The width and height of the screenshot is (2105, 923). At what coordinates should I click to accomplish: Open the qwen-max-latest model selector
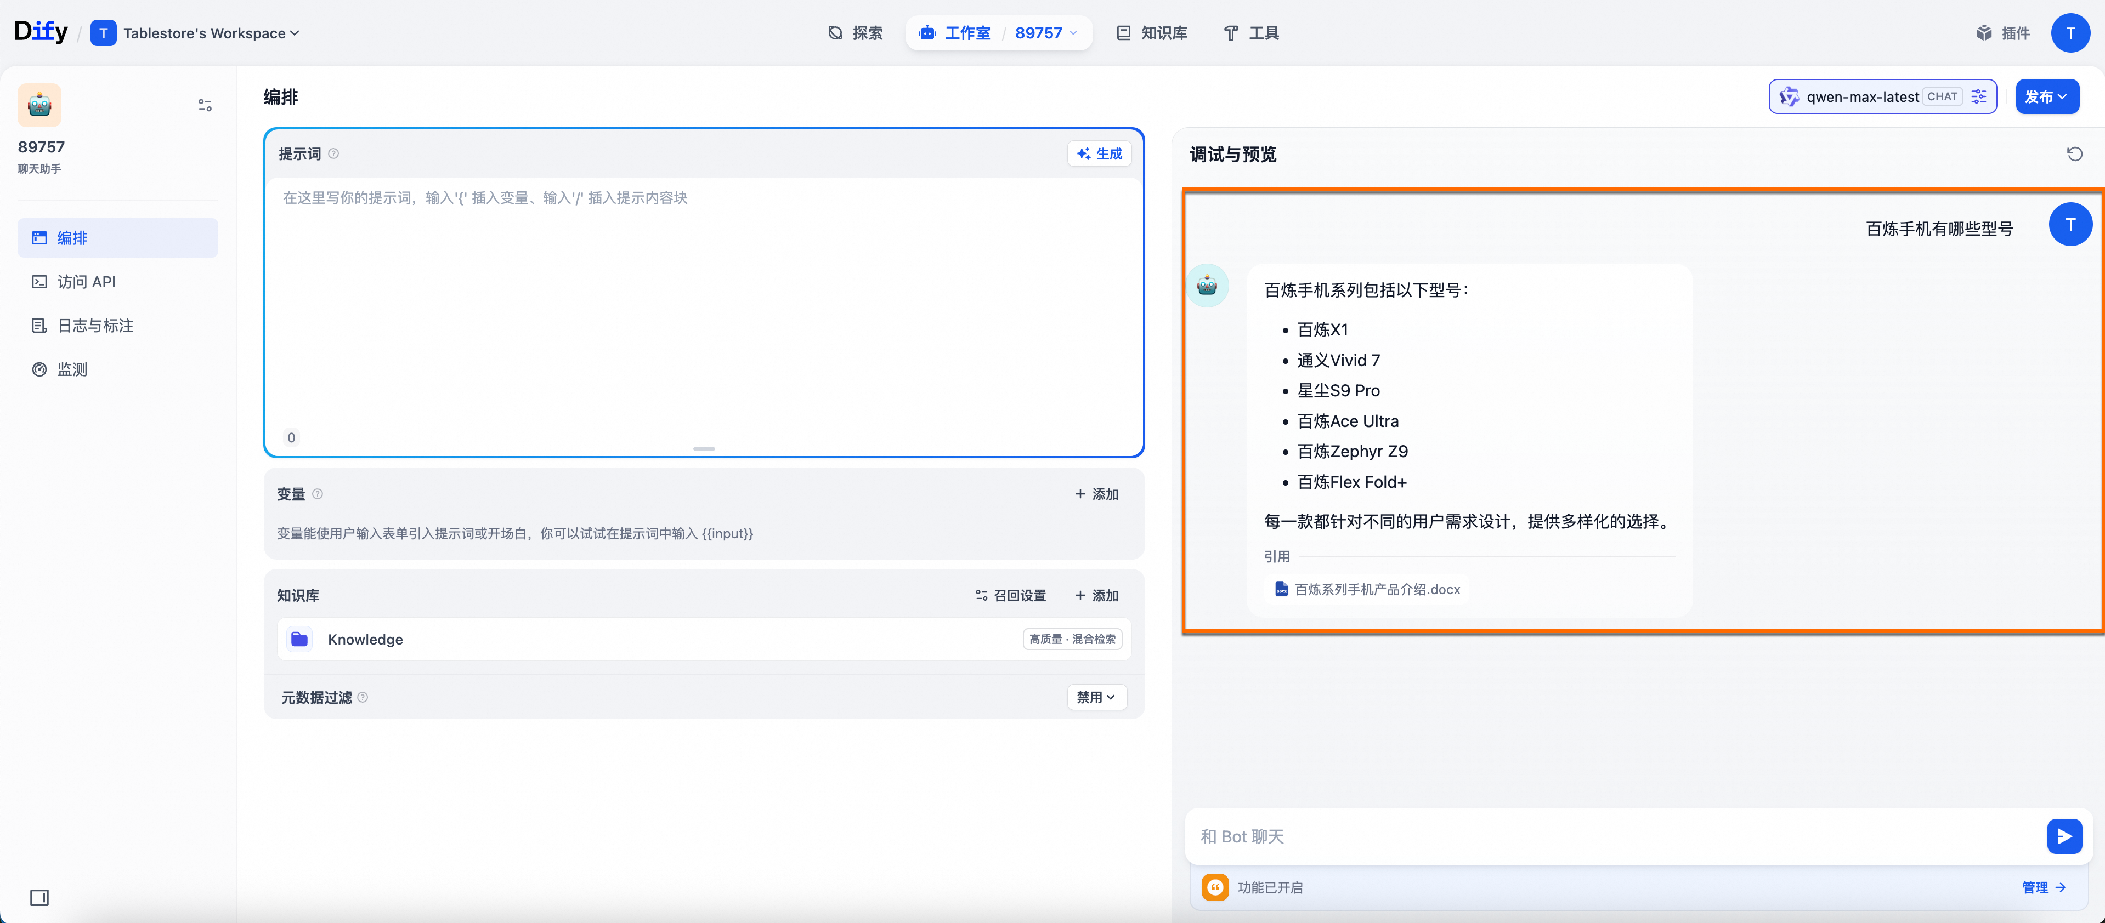click(x=1883, y=96)
